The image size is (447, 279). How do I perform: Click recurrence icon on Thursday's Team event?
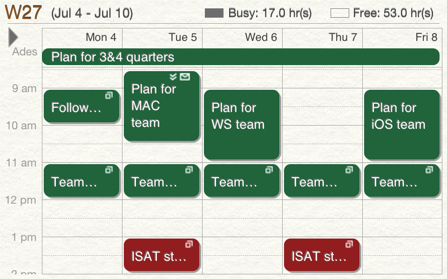349,170
